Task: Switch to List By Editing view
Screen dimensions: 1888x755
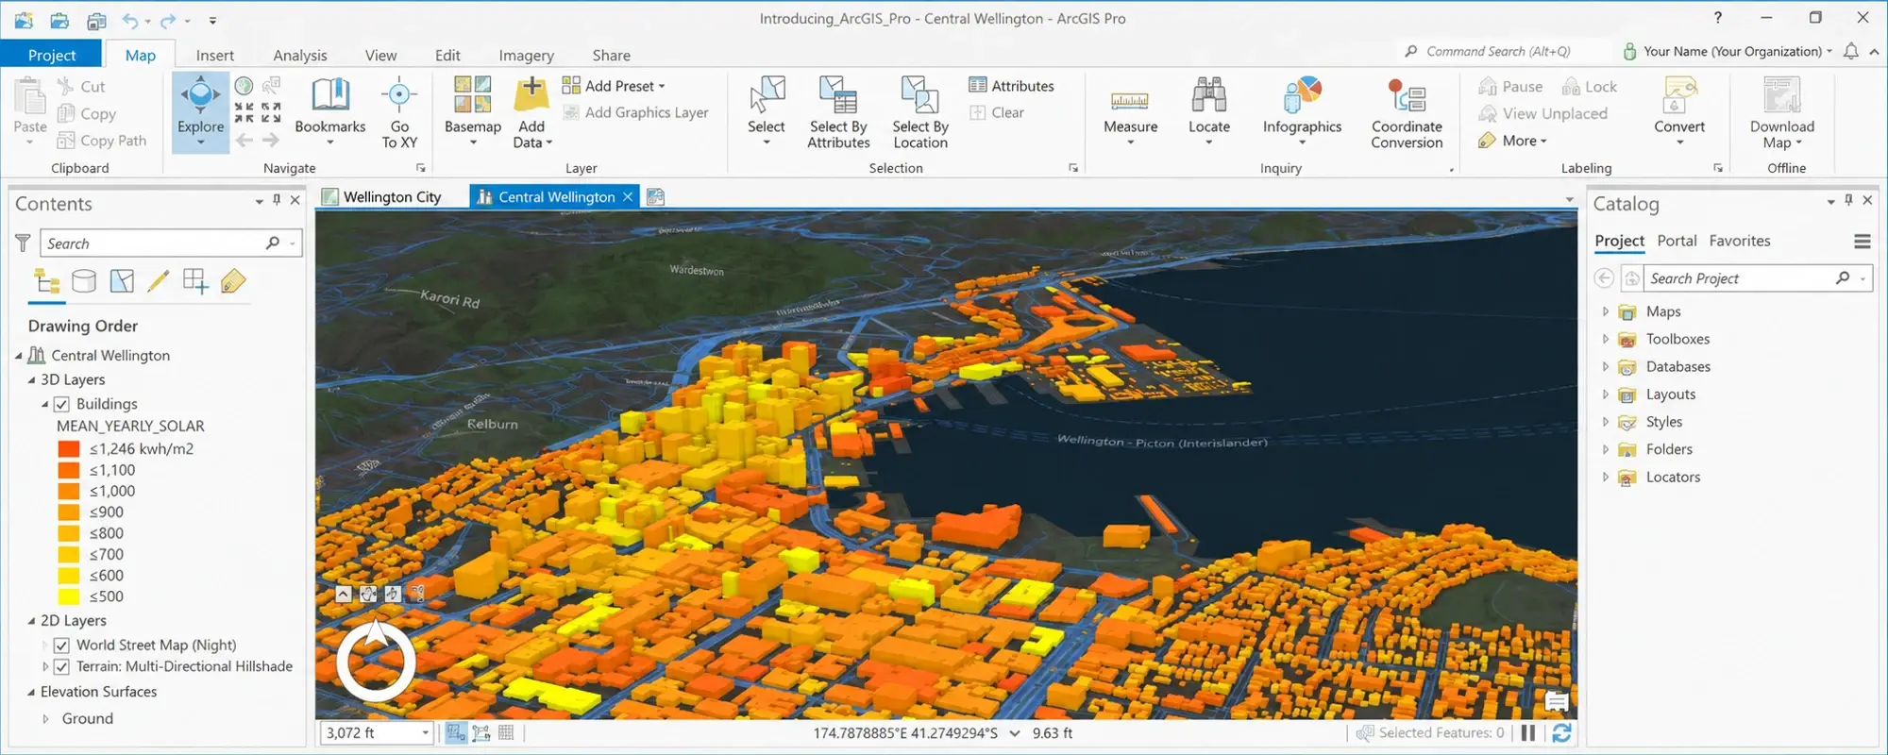Action: 159,281
